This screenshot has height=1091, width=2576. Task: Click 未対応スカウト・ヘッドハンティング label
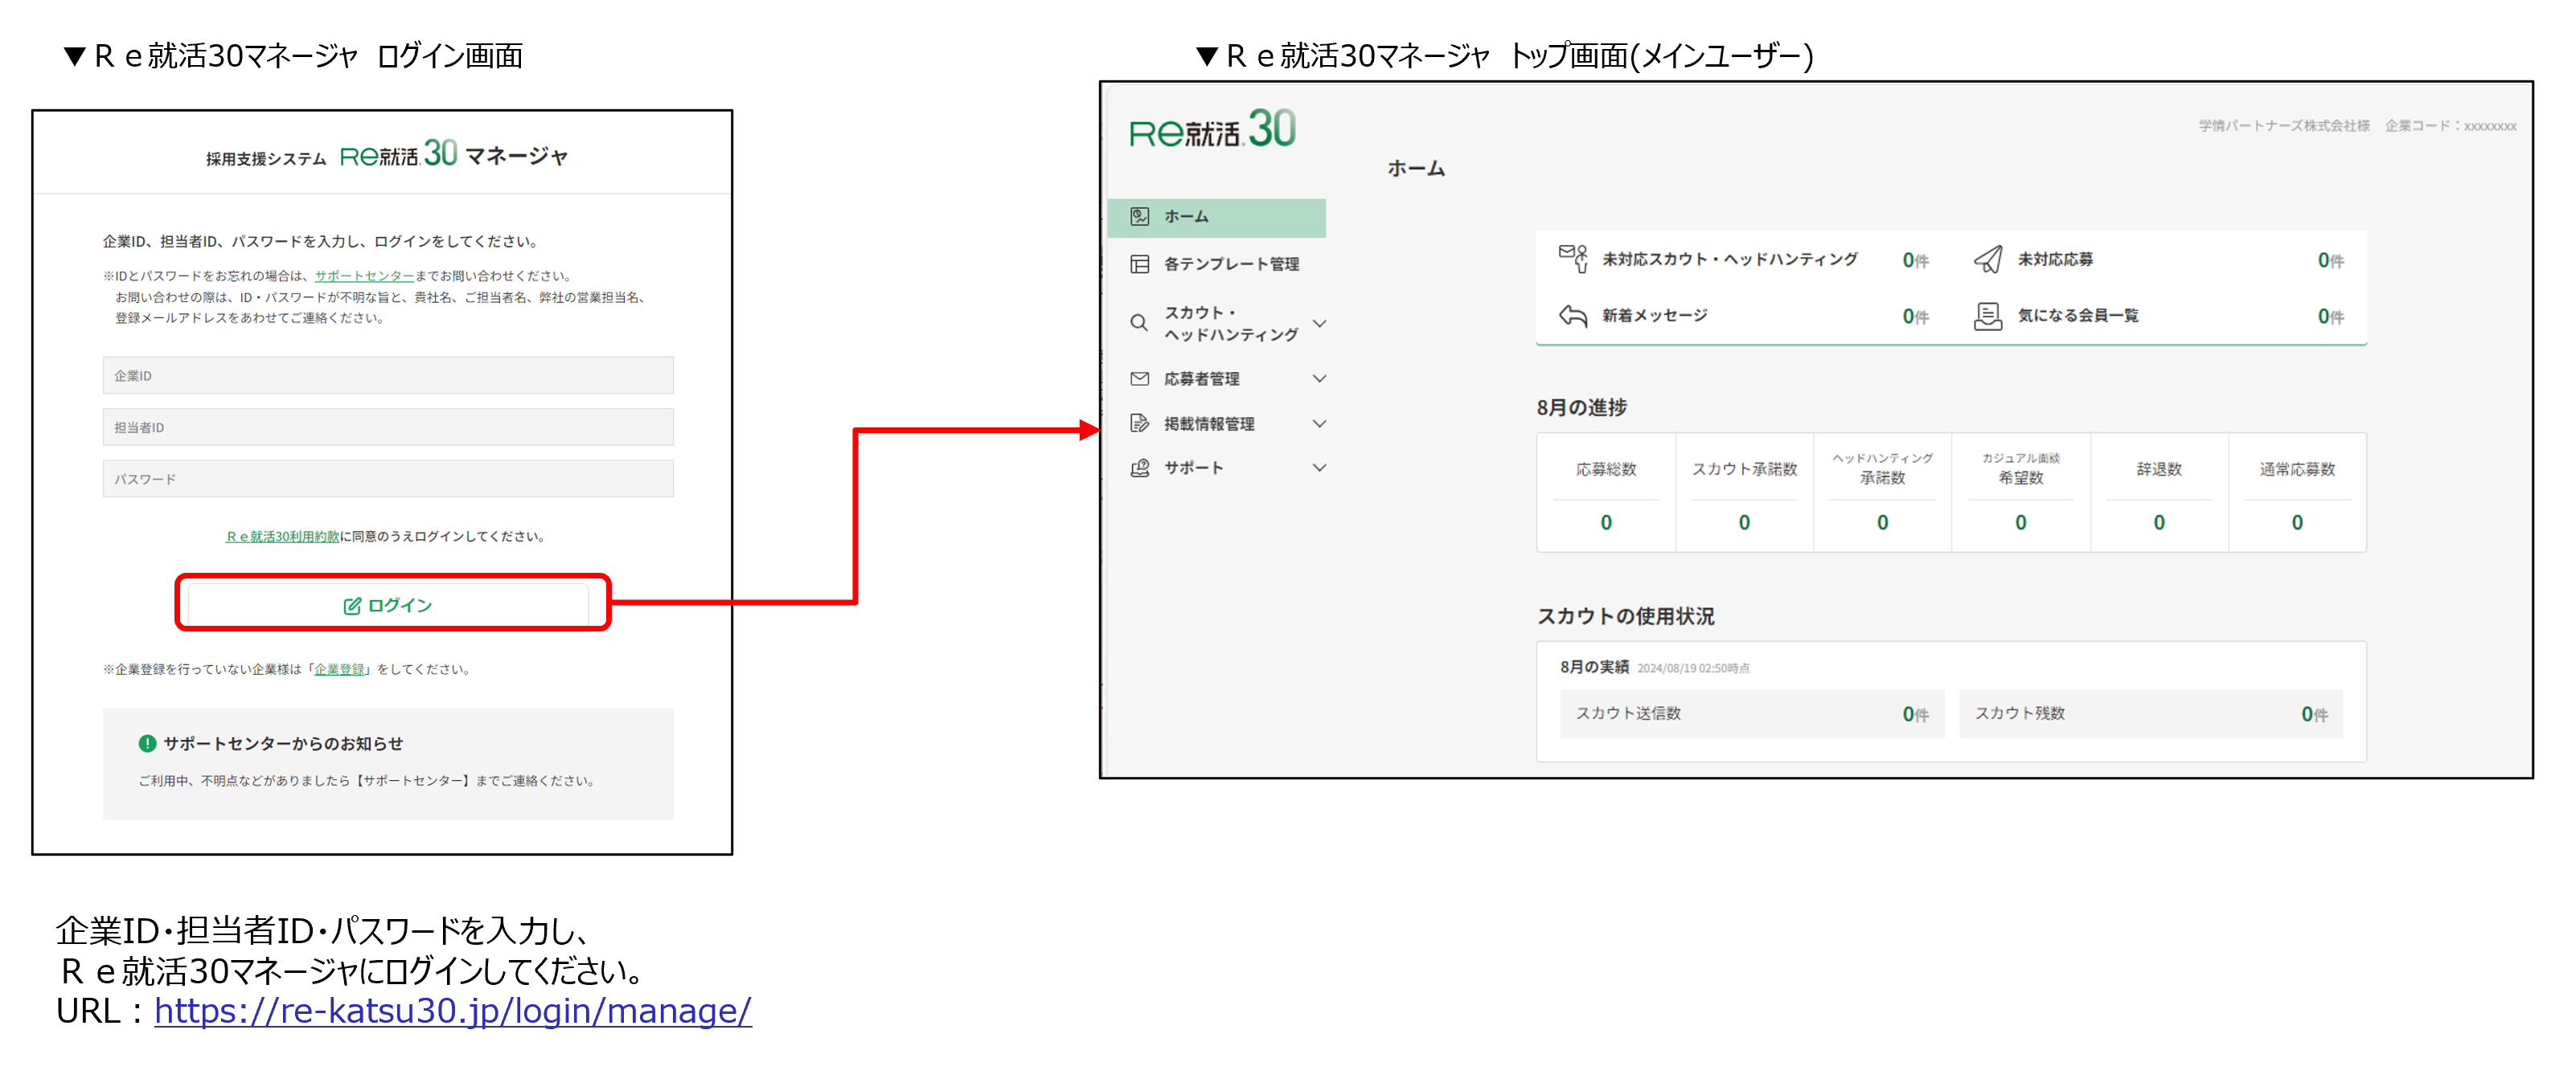pos(1729,259)
